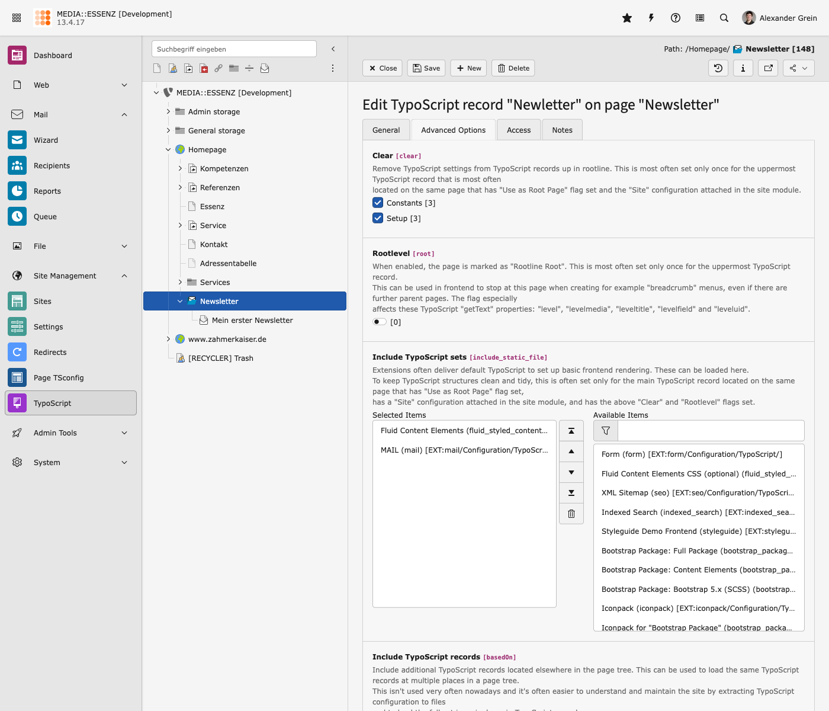Expand the System module group
Viewport: 829px width, 711px height.
click(70, 462)
